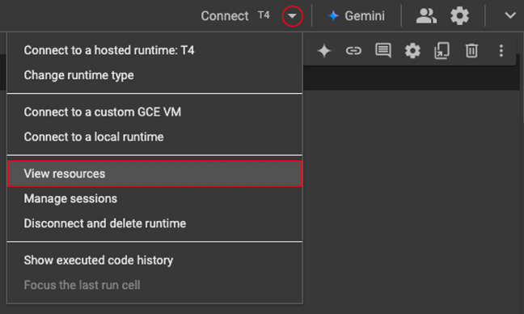Choose Disconnect and delete runtime
This screenshot has width=524, height=314.
tap(154, 223)
